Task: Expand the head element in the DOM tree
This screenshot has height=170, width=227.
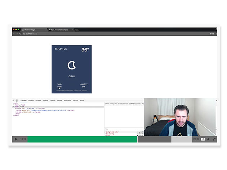Action: tap(14, 105)
